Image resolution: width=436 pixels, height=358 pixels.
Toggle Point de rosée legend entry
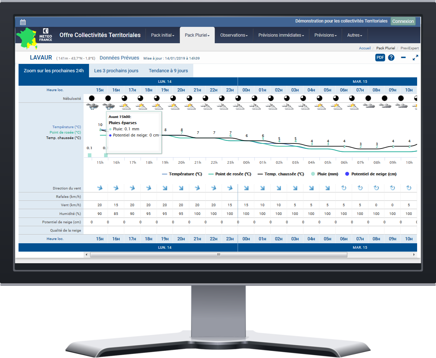(x=230, y=174)
